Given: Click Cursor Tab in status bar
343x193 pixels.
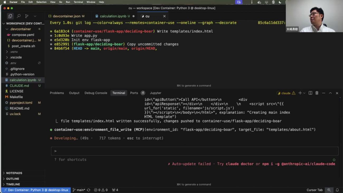Looking at the screenshot, I should pos(315,190).
